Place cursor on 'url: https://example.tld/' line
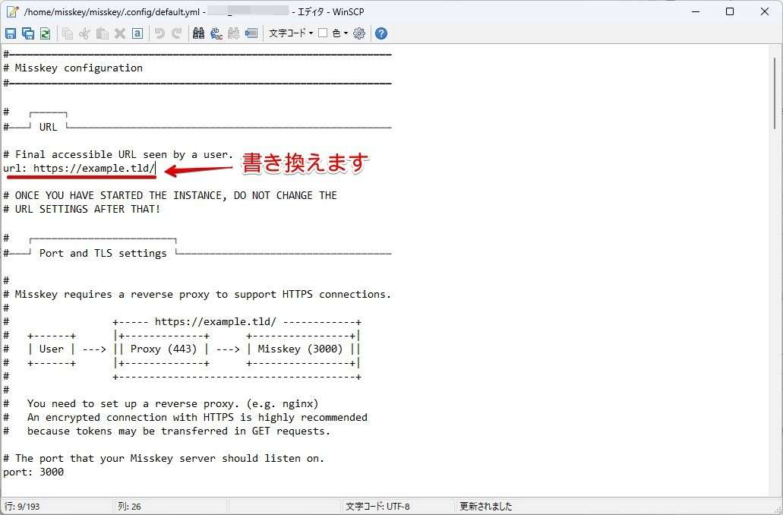The image size is (783, 515). (x=80, y=169)
